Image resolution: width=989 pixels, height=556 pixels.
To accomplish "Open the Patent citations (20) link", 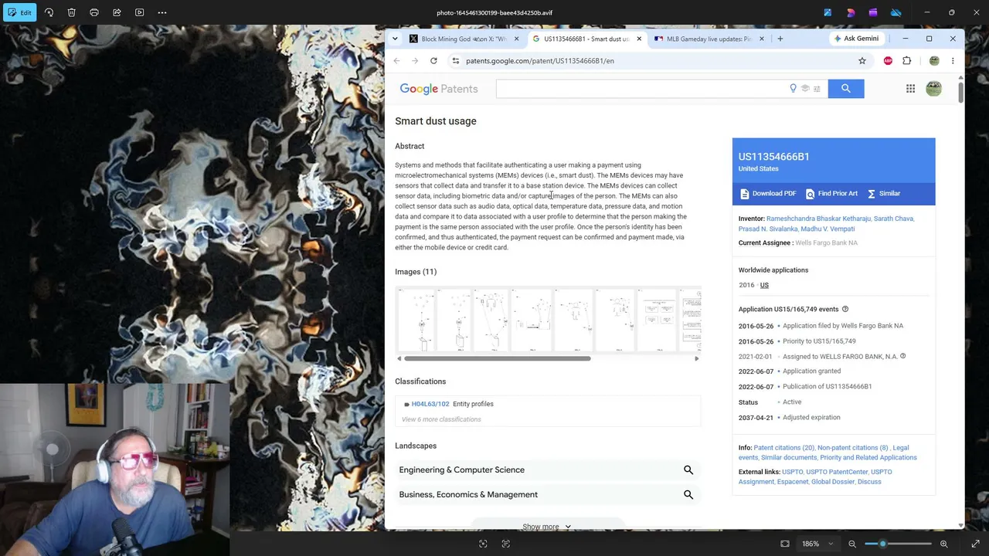I will [783, 448].
